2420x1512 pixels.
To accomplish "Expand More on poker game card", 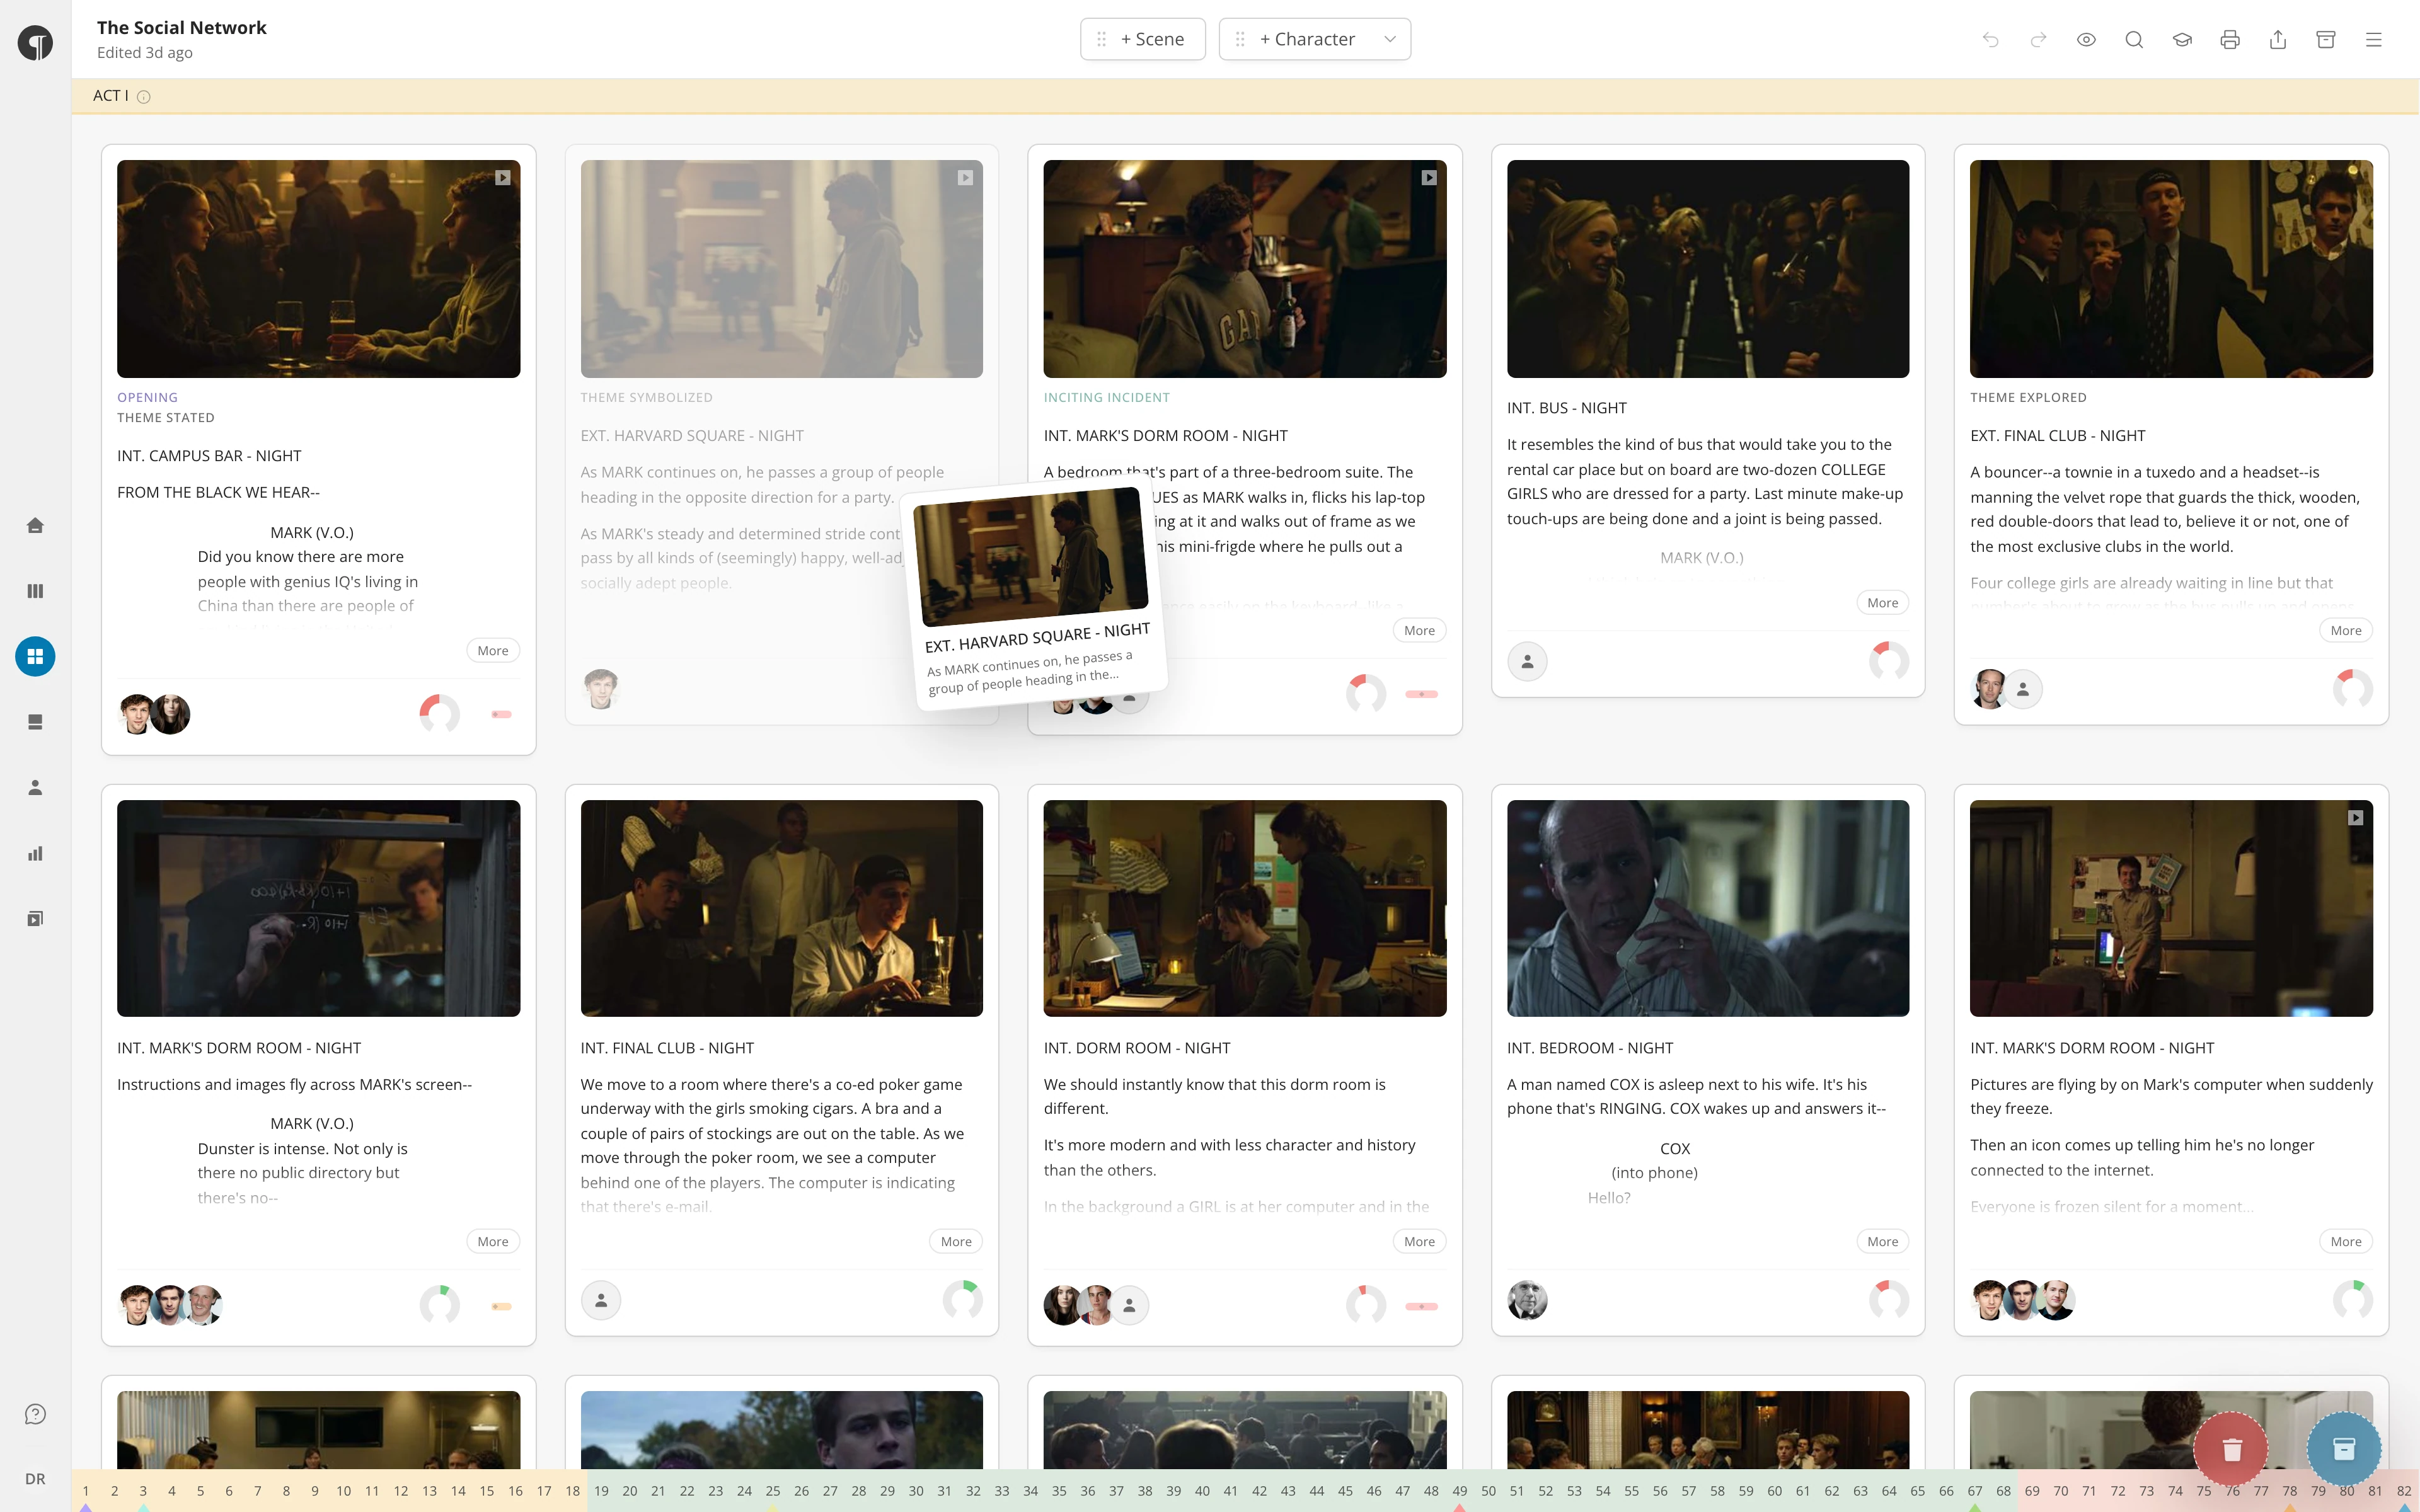I will pos(956,1242).
